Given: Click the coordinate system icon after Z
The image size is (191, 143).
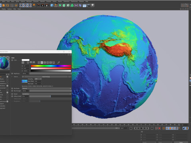Looking at the screenshot, I should (x=34, y=5).
